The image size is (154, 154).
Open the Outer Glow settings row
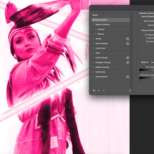tap(111, 72)
